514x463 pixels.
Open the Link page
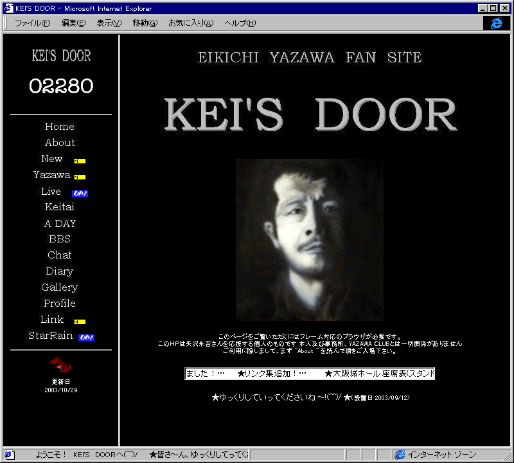tap(52, 319)
